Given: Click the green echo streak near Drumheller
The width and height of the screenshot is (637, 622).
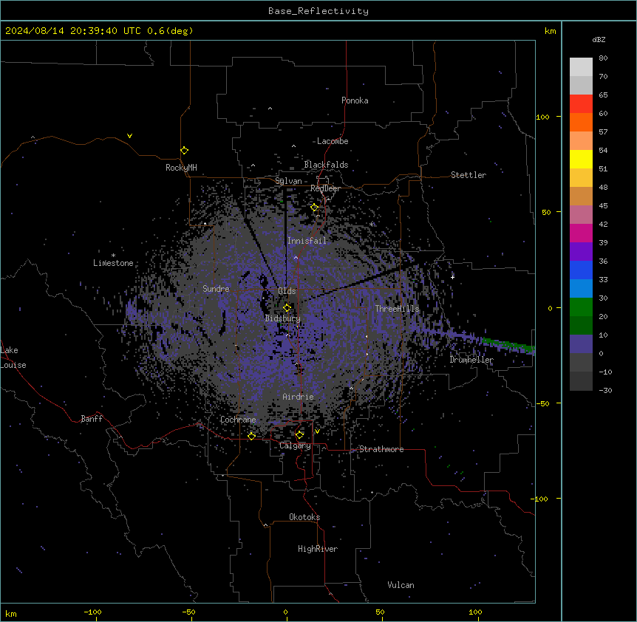Looking at the screenshot, I should point(508,345).
